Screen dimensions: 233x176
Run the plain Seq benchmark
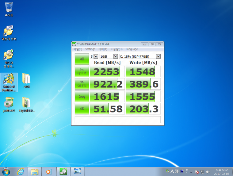[x=82, y=96]
